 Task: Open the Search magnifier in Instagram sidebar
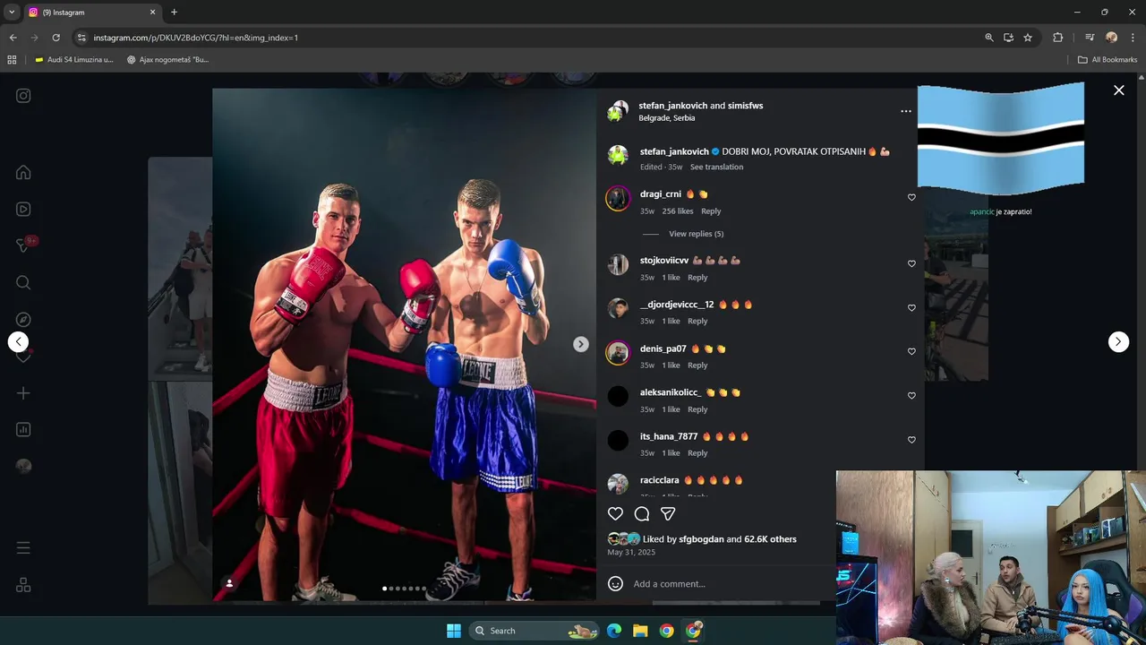pyautogui.click(x=23, y=282)
